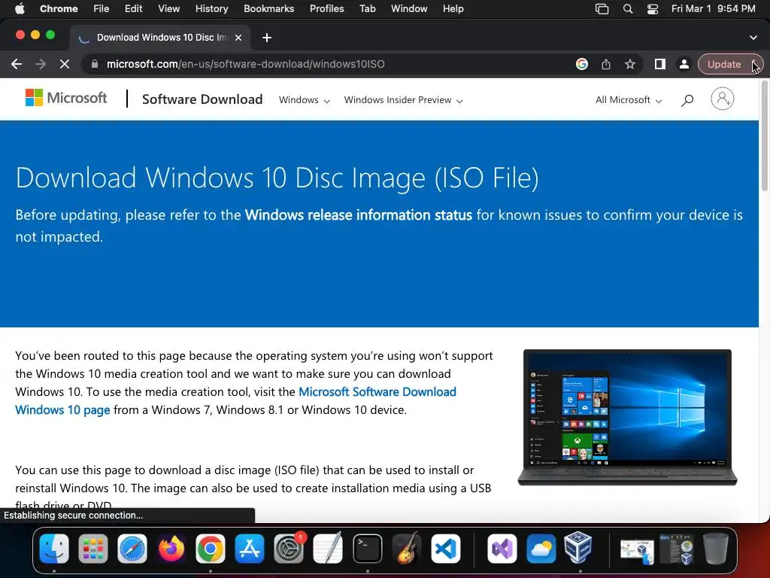Open App Store from the Dock
The image size is (770, 578).
250,549
